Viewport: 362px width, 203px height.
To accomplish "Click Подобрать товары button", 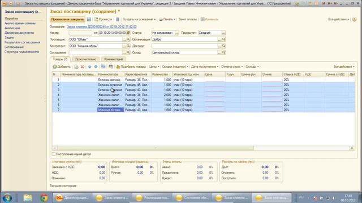I will [131, 67].
